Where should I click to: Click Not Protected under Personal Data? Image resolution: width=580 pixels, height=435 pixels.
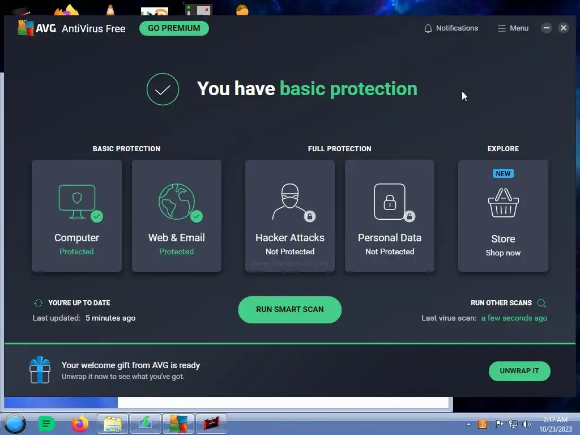point(390,251)
